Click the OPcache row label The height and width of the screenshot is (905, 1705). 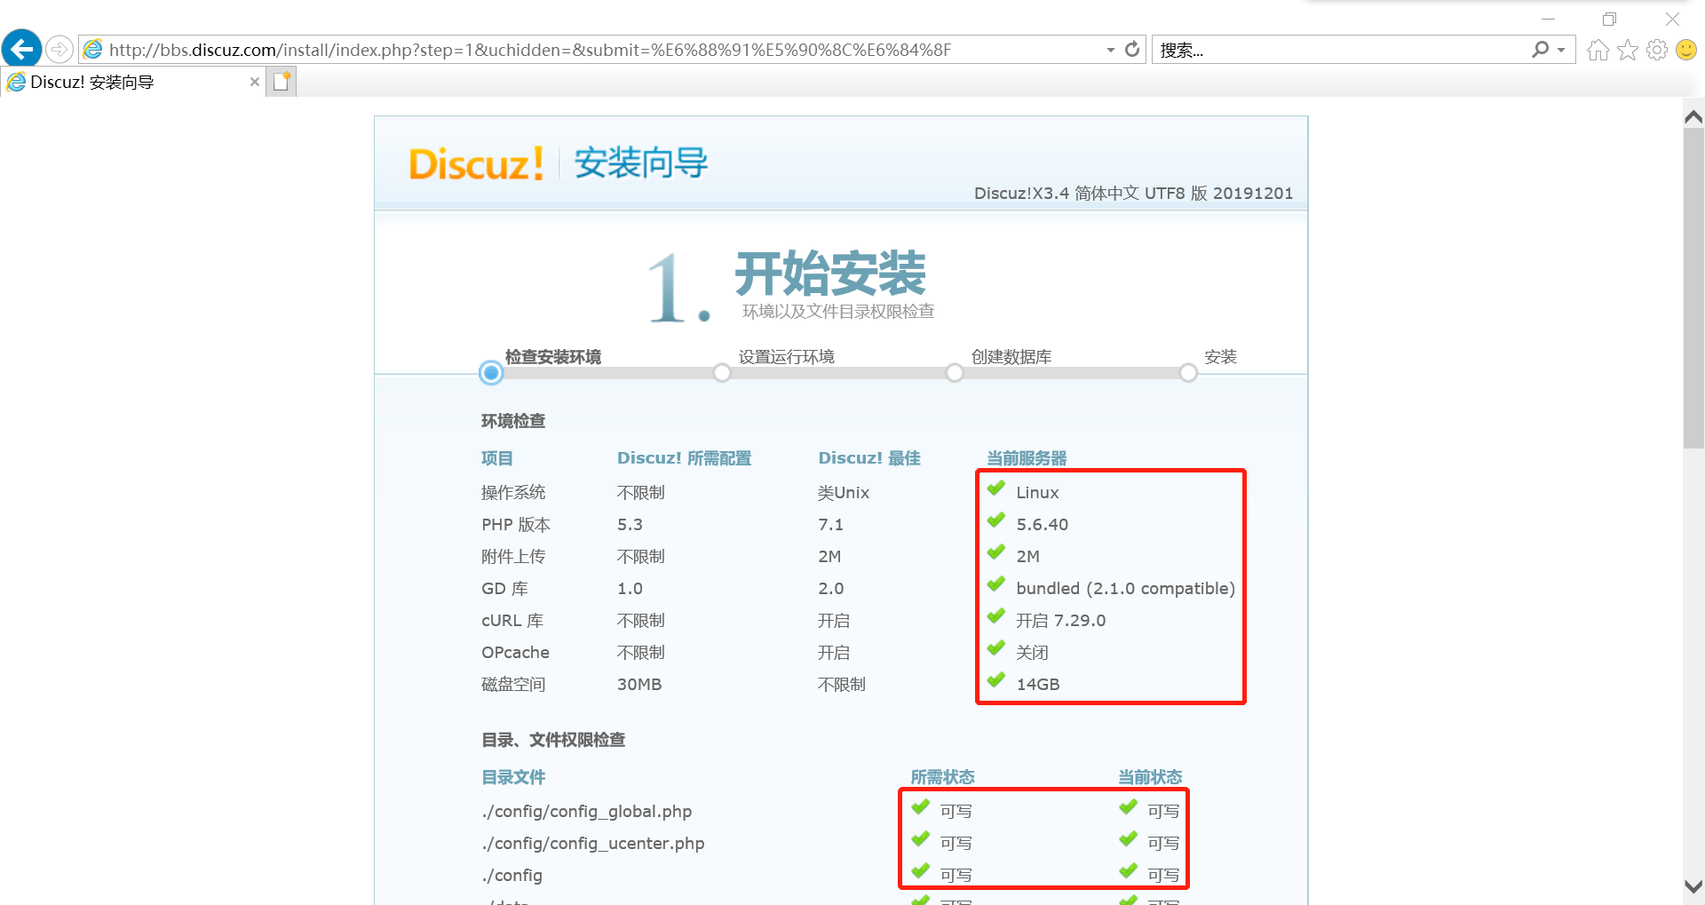515,653
